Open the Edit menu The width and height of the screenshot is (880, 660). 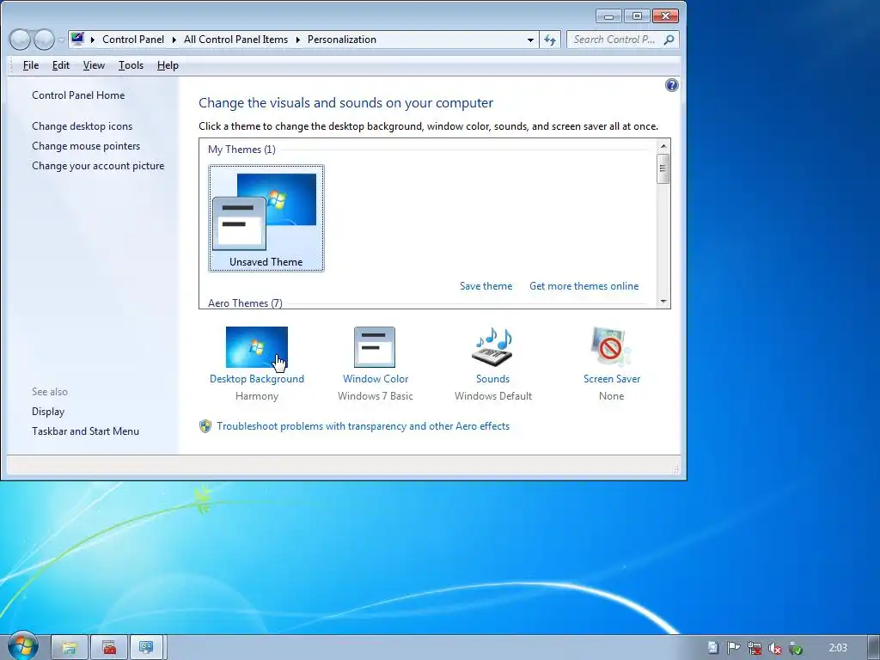point(61,65)
